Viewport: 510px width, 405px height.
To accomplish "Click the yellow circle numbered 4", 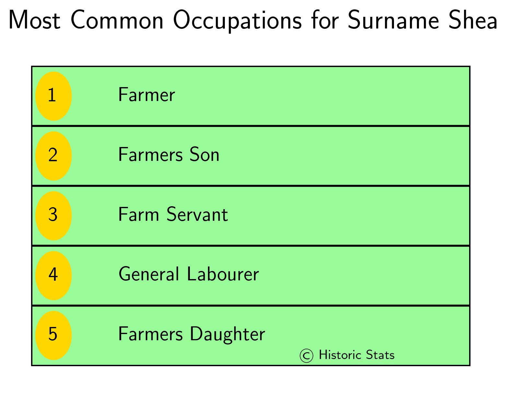I will (x=53, y=276).
